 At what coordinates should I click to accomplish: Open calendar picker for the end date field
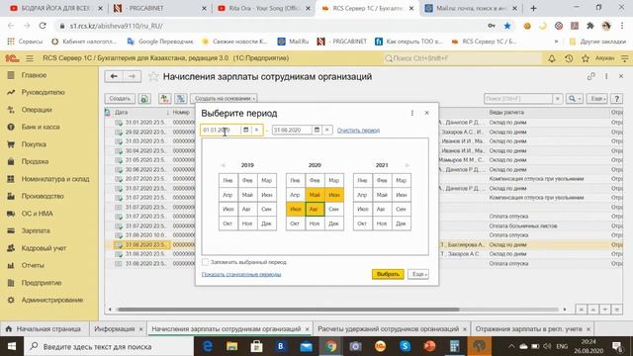click(x=316, y=130)
